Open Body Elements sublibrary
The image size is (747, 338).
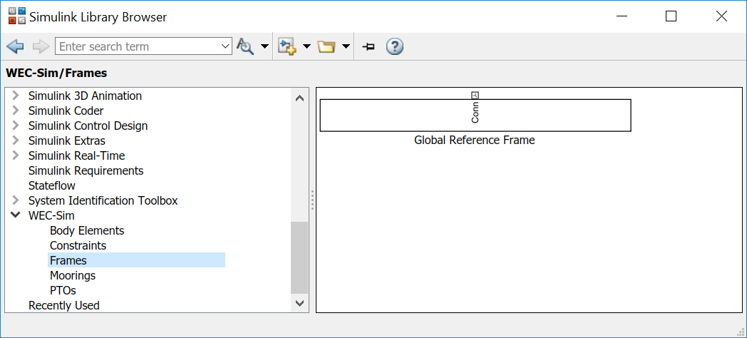[x=87, y=231]
